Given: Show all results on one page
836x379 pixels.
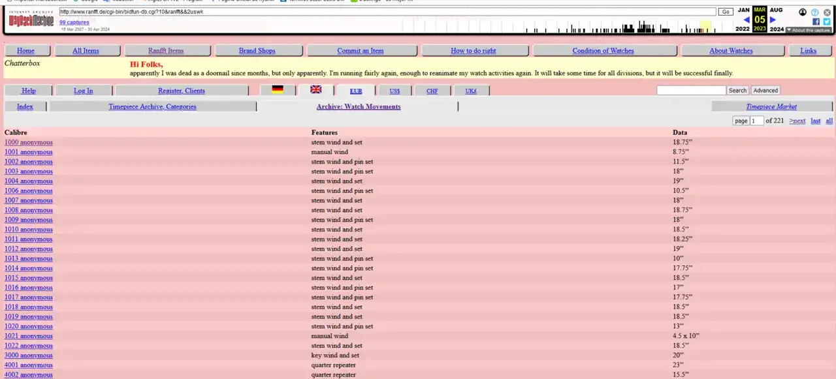Looking at the screenshot, I should 829,121.
